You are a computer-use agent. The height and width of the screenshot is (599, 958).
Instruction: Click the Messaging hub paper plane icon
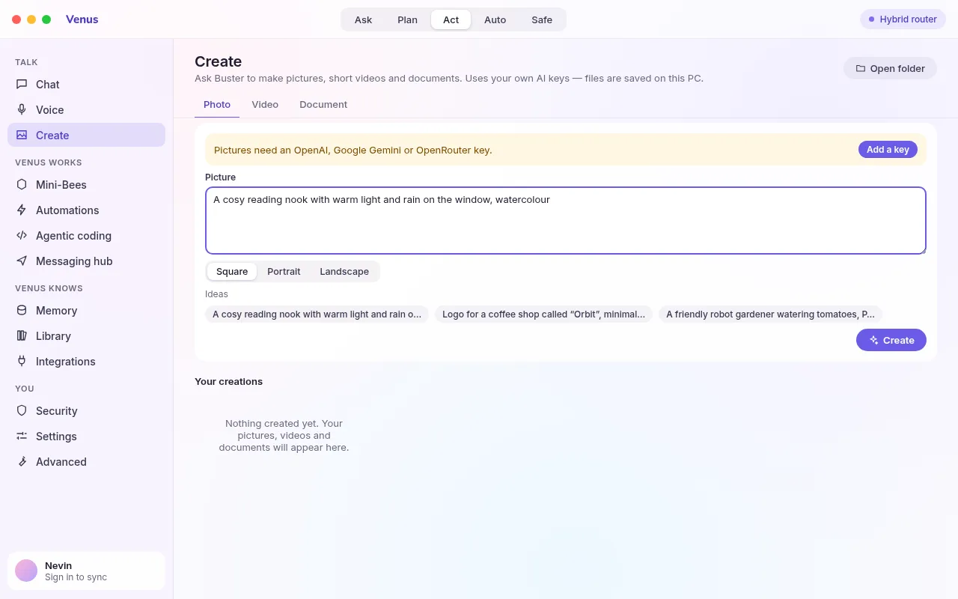point(22,261)
